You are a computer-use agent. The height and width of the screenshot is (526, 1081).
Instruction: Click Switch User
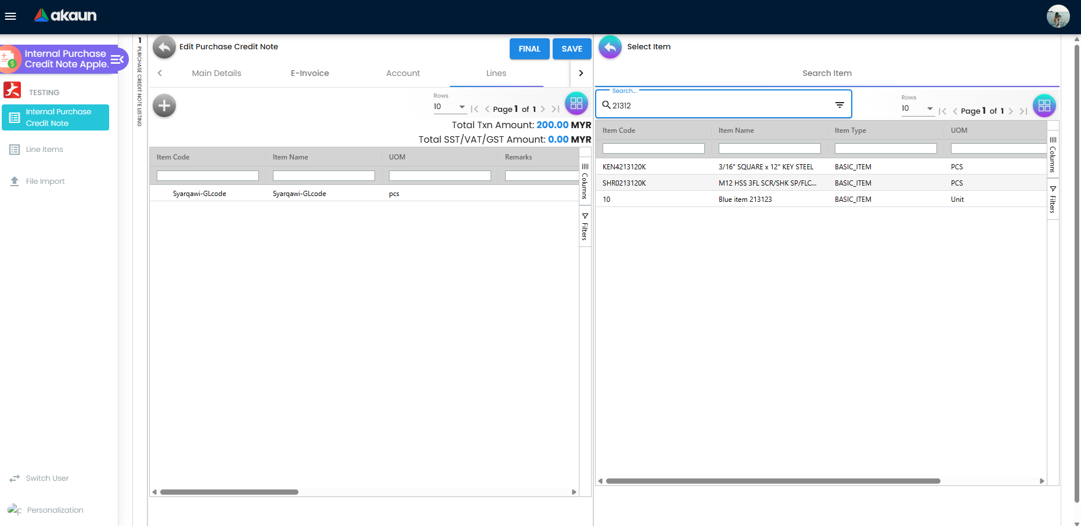[47, 478]
